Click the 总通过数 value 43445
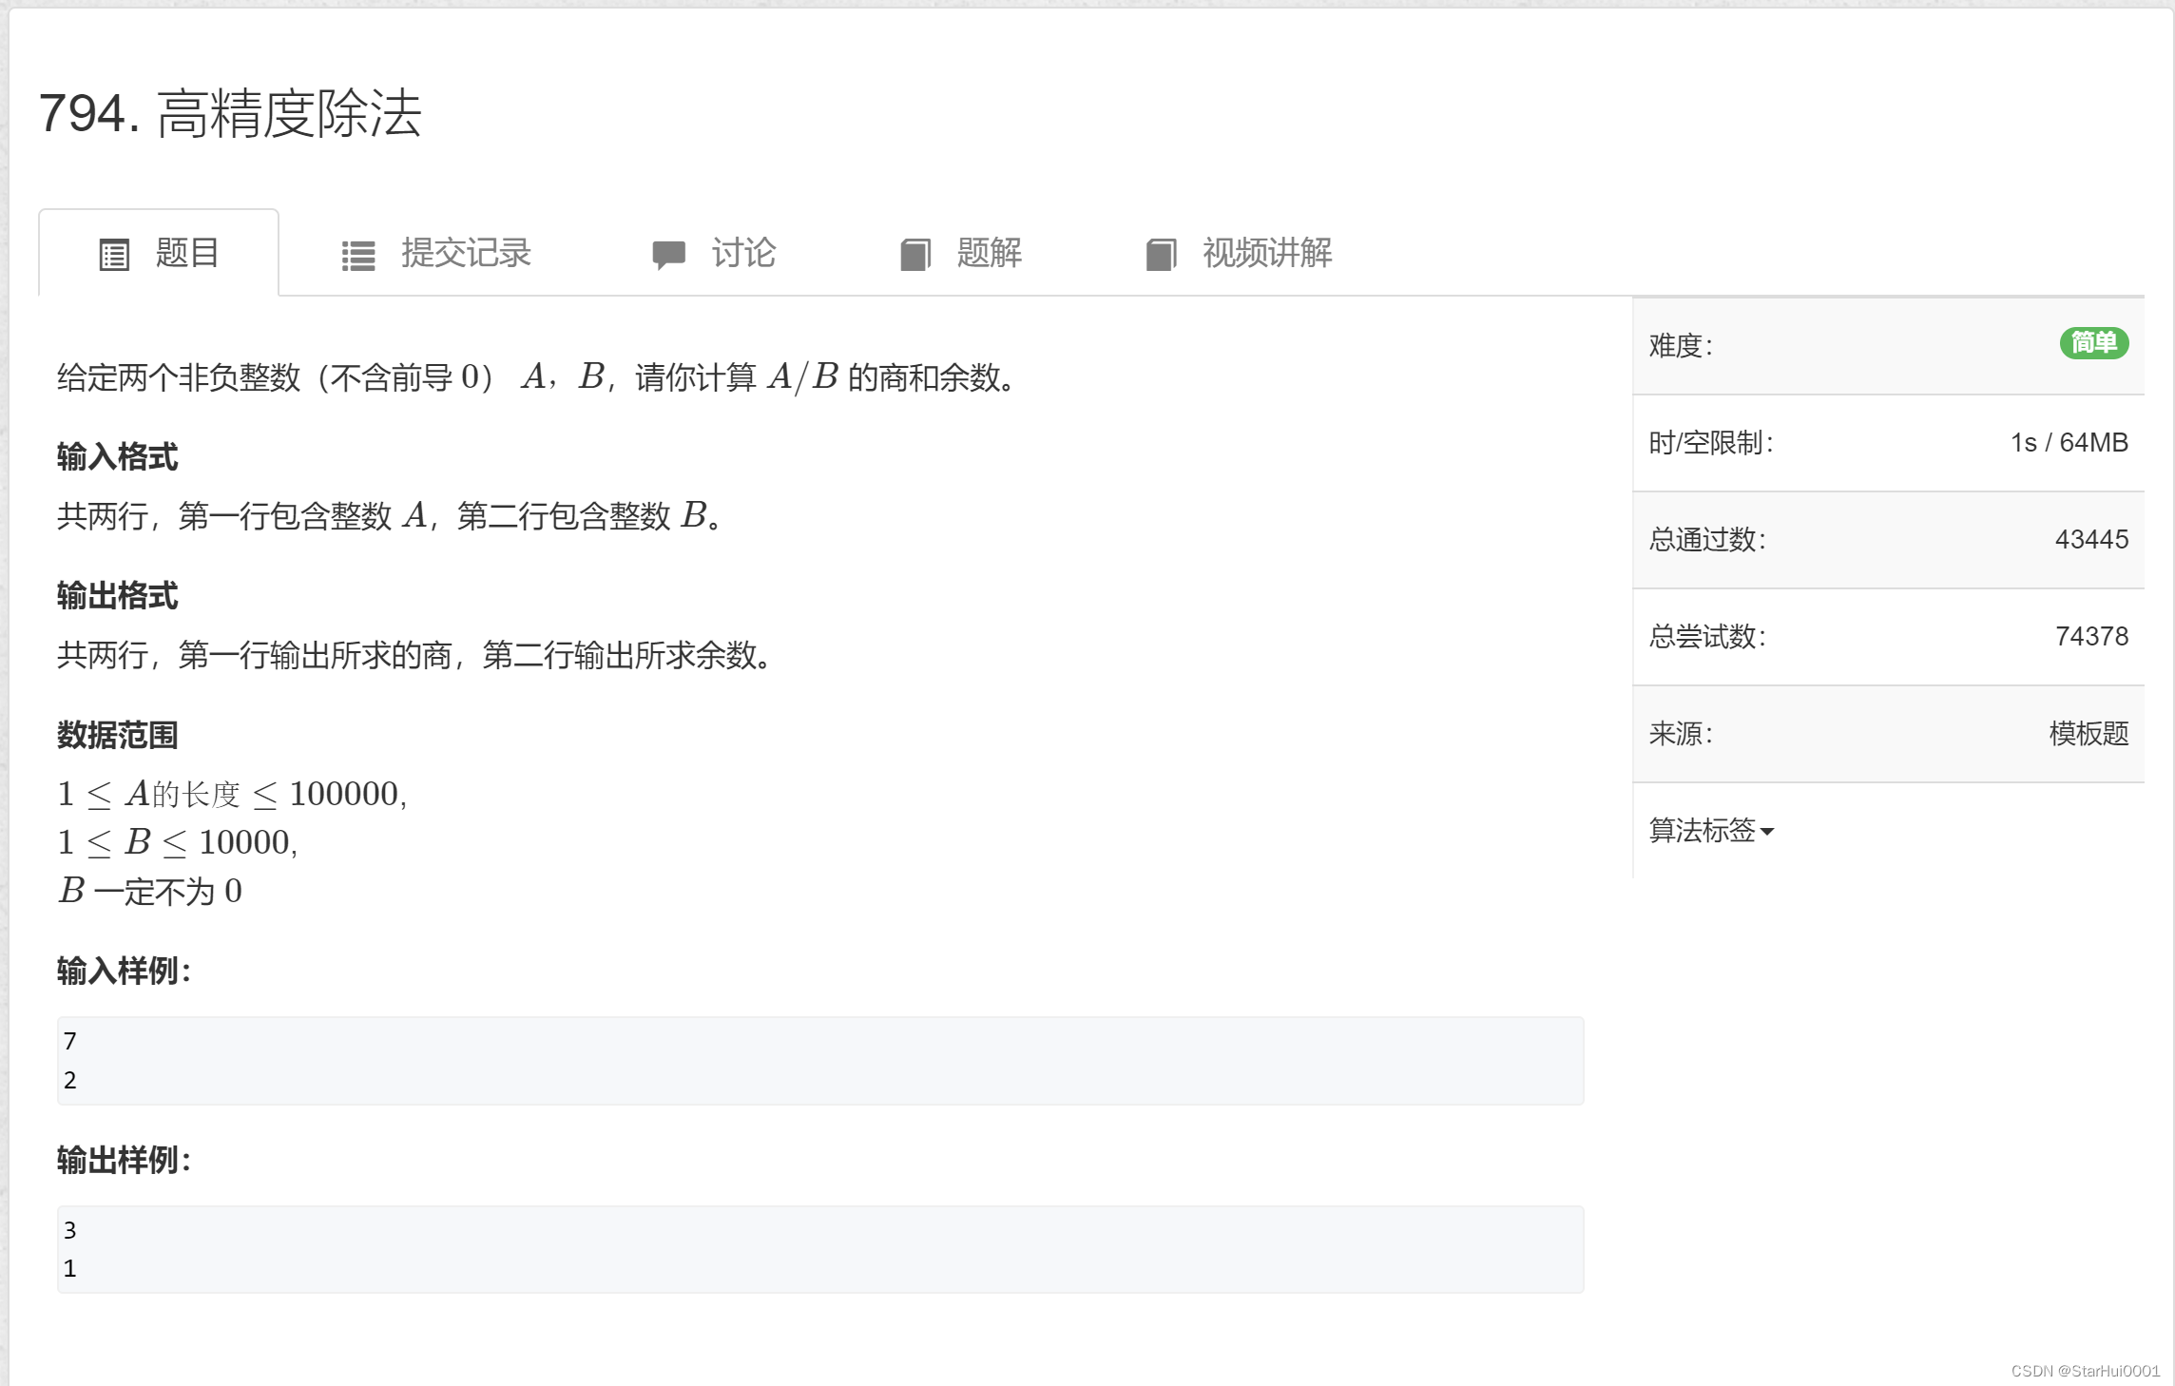Image resolution: width=2175 pixels, height=1386 pixels. (x=2091, y=539)
